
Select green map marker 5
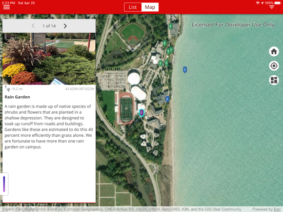click(160, 63)
